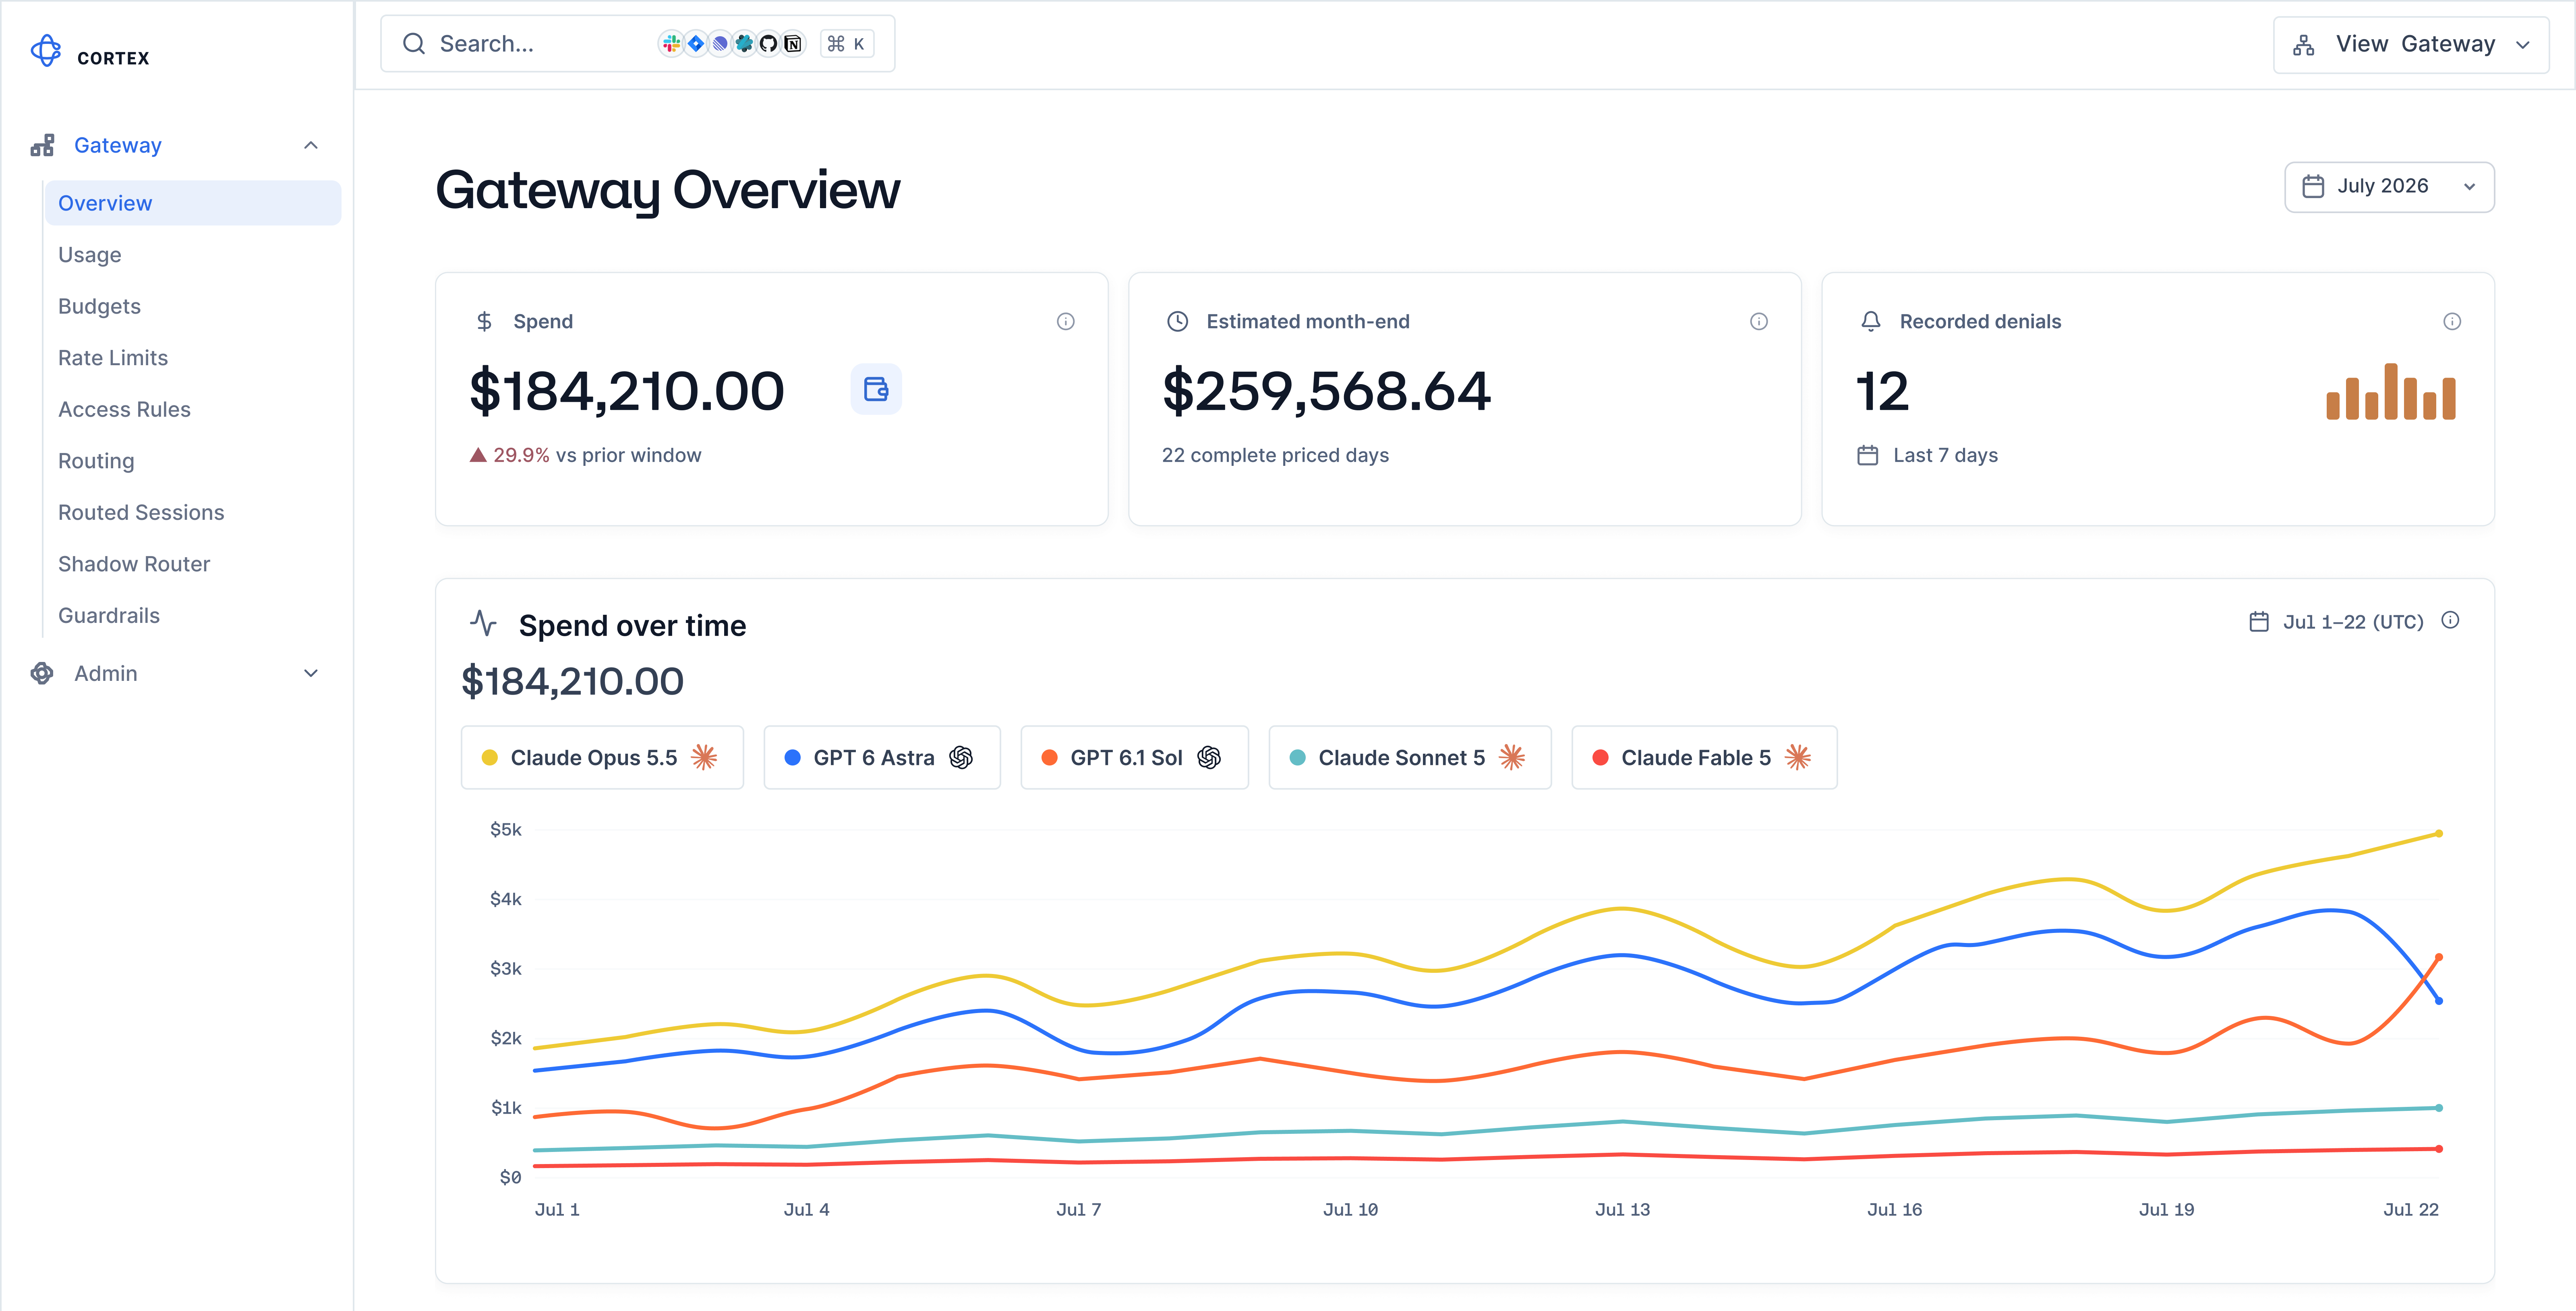
Task: Click the Gateway section label
Action: tap(118, 146)
